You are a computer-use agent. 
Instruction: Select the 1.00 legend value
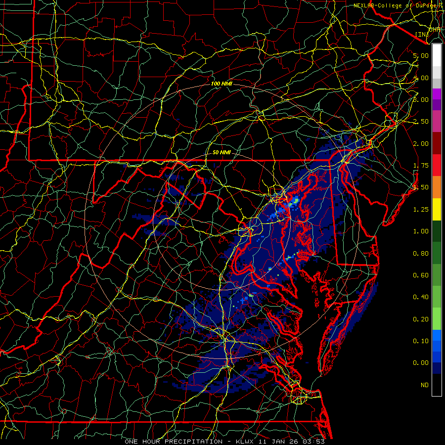tap(421, 231)
